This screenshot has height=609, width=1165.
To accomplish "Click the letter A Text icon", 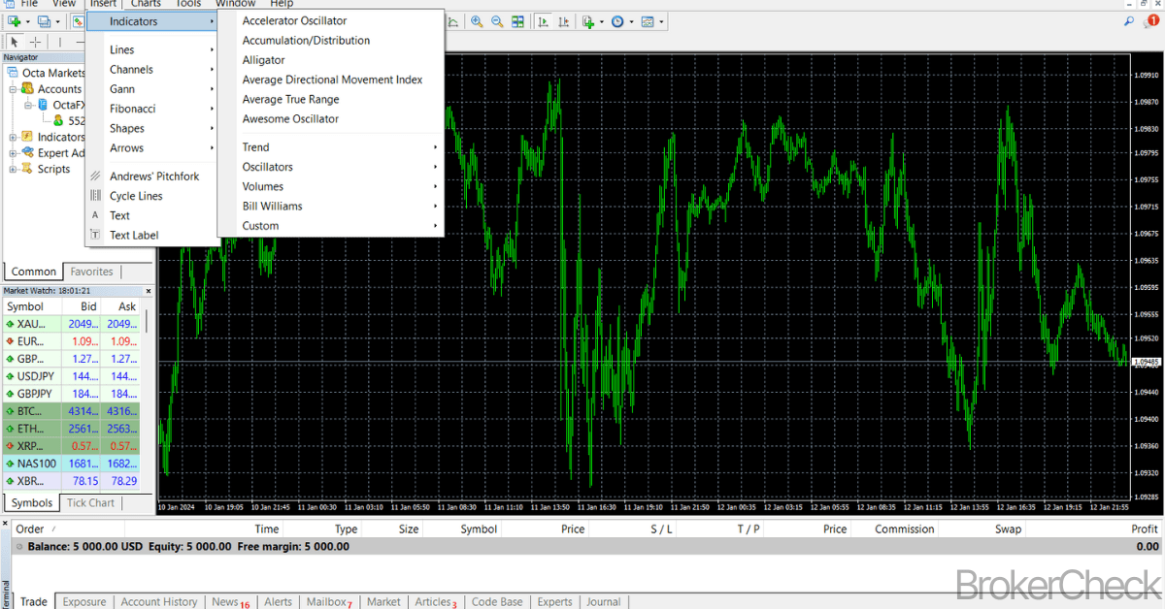I will click(95, 215).
